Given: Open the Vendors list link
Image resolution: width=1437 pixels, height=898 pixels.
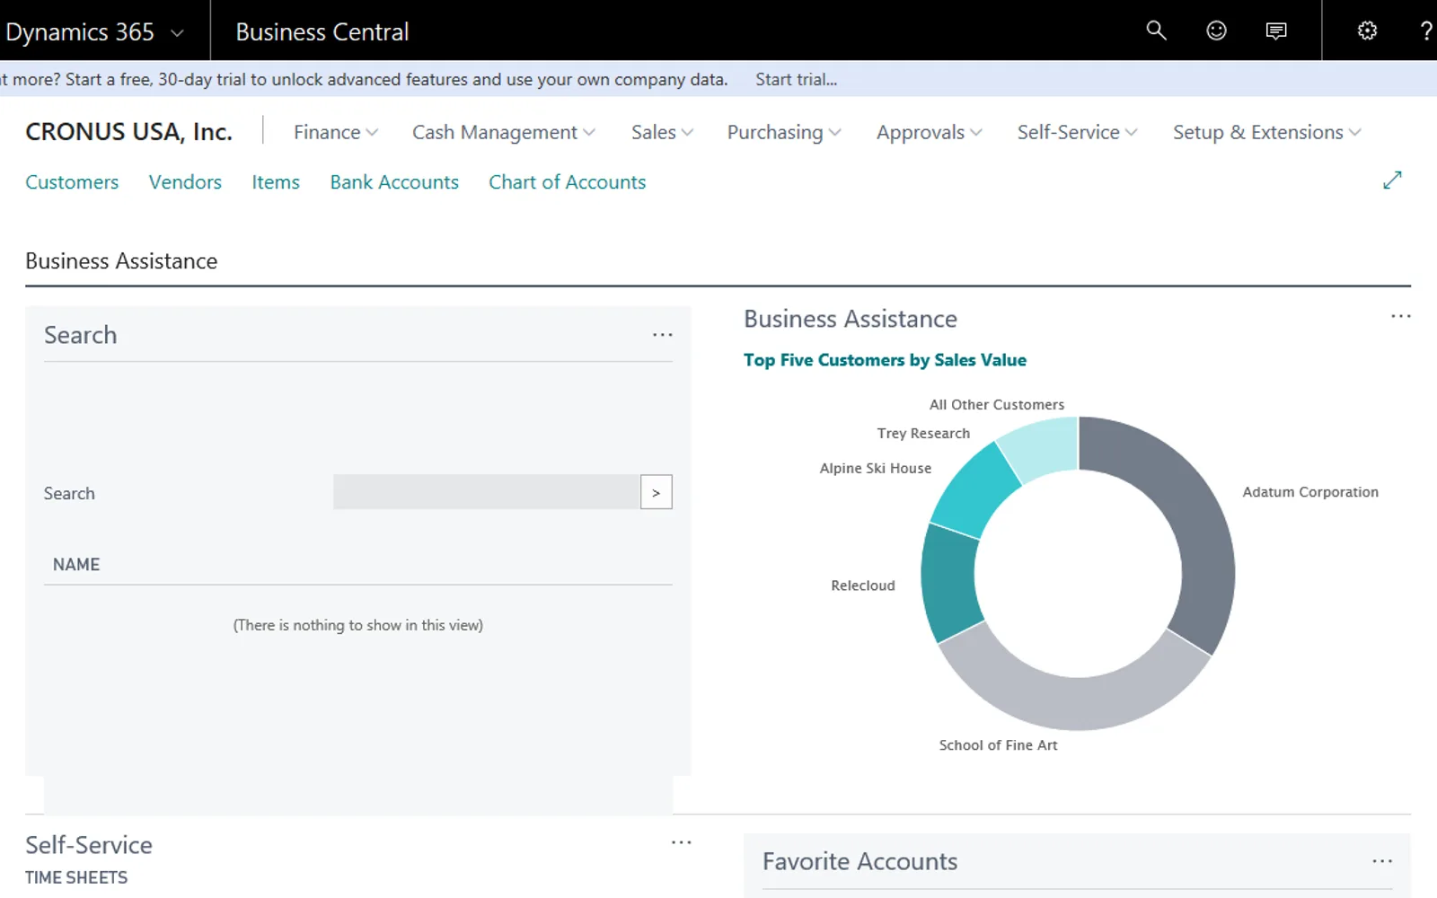Looking at the screenshot, I should (x=185, y=182).
